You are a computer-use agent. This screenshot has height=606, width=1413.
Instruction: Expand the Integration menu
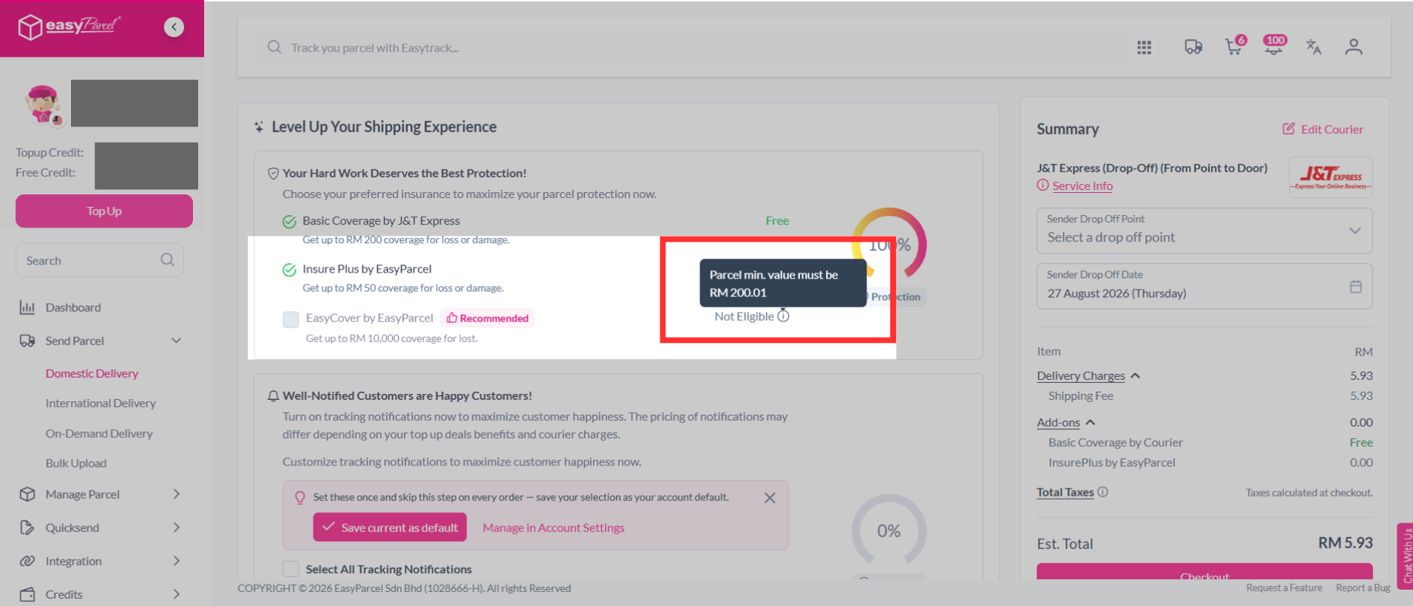[x=176, y=561]
